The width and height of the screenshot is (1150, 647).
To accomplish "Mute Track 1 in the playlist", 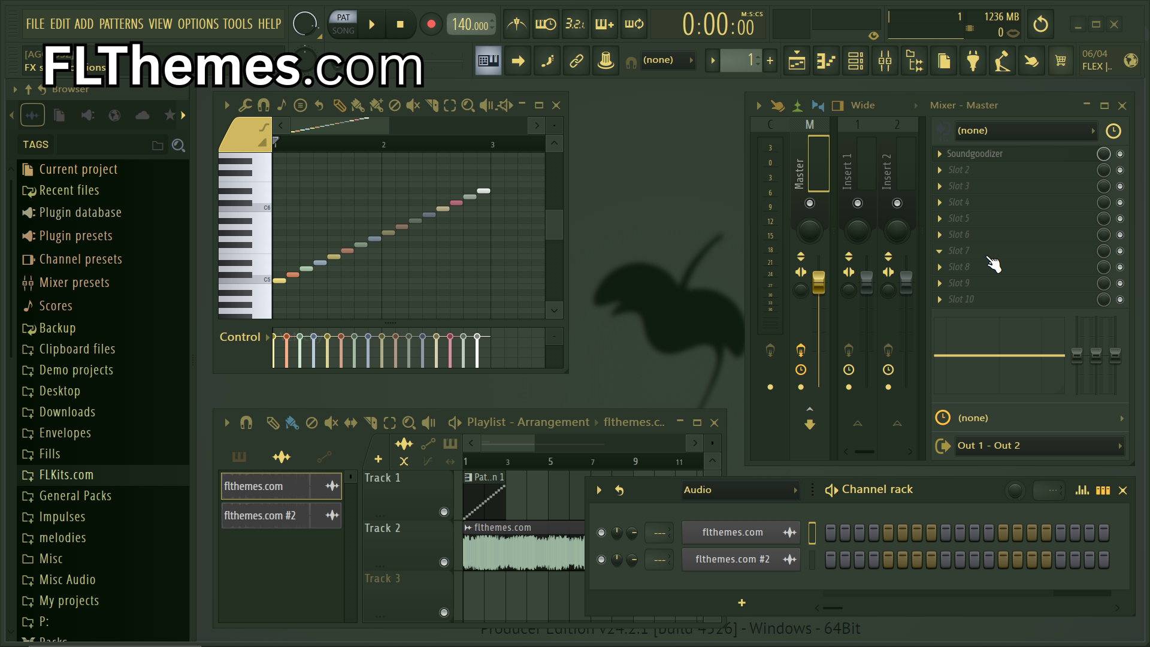I will pyautogui.click(x=444, y=512).
